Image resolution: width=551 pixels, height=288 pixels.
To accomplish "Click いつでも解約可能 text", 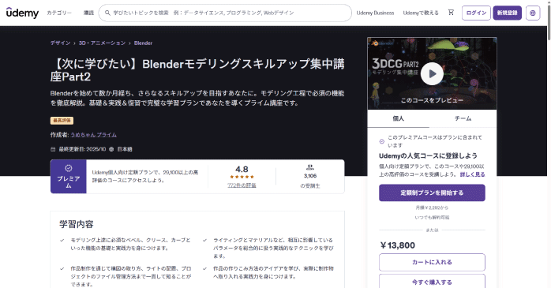I will [x=432, y=218].
